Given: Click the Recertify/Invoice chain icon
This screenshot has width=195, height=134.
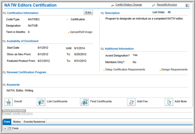Looking at the screenshot, I should 154,5.
